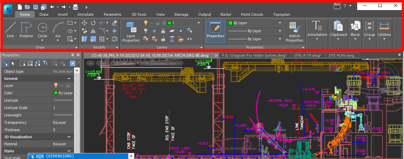
Task: Close the Properties panel
Action: 78,55
